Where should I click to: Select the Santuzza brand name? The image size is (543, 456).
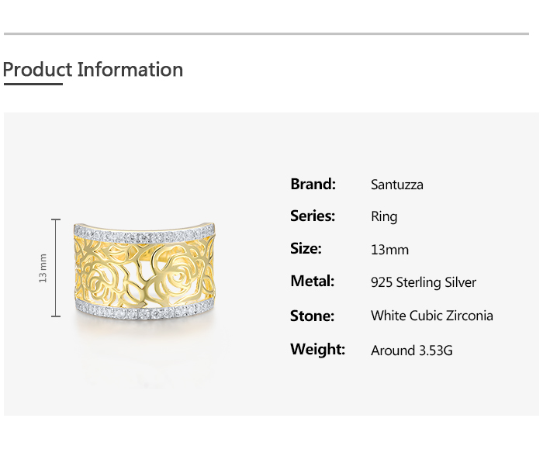(x=397, y=185)
